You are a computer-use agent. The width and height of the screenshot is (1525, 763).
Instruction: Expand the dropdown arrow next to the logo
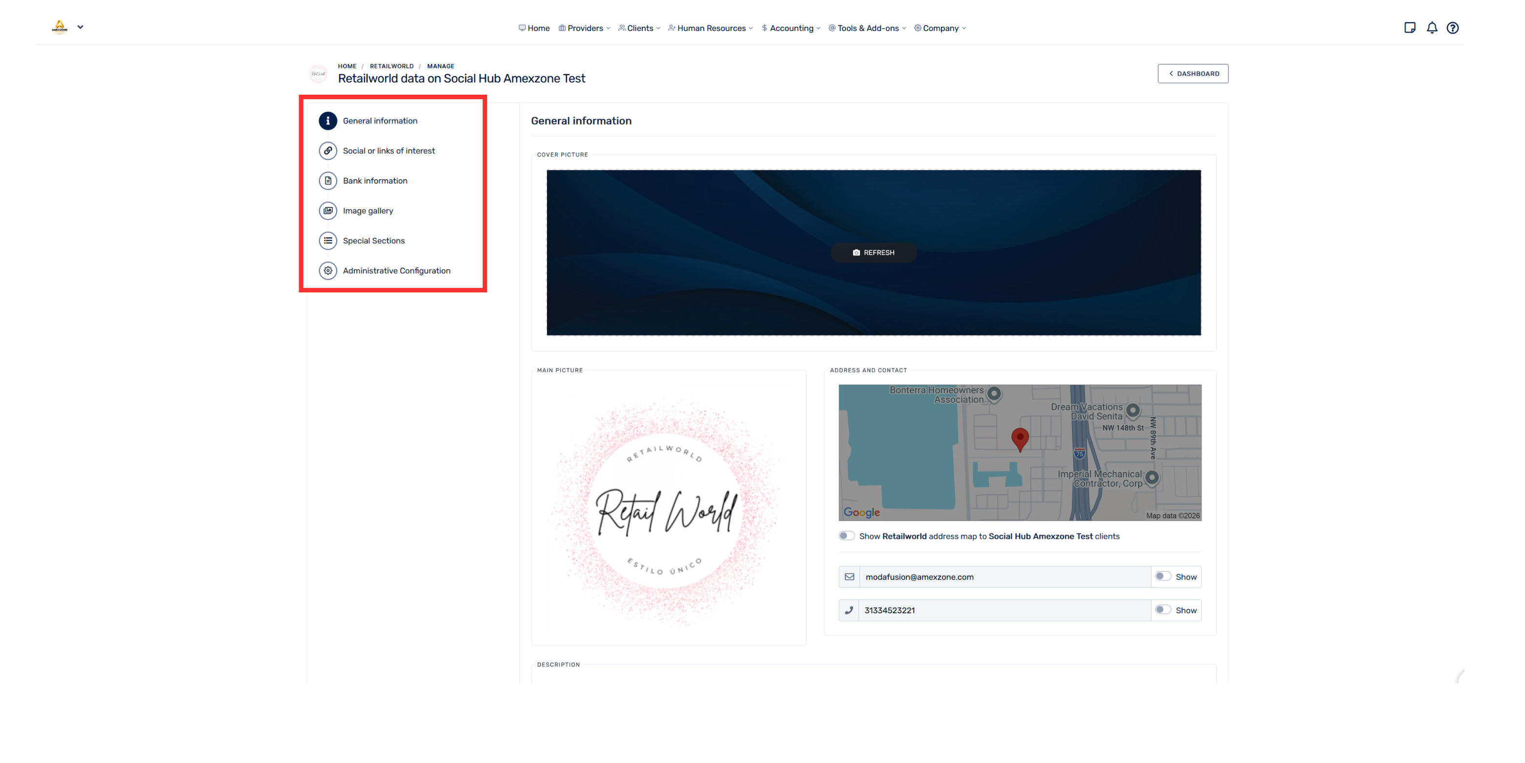pos(81,27)
